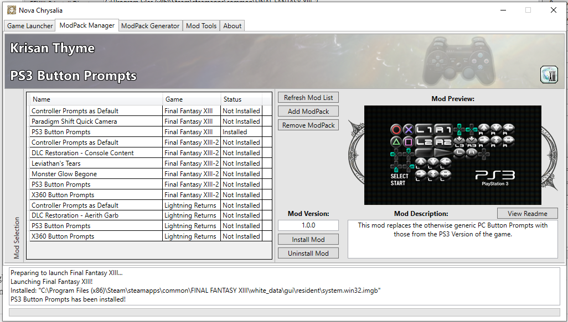Viewport: 568px width, 322px height.
Task: Minimize the Nova Chrysalia window
Action: (503, 10)
